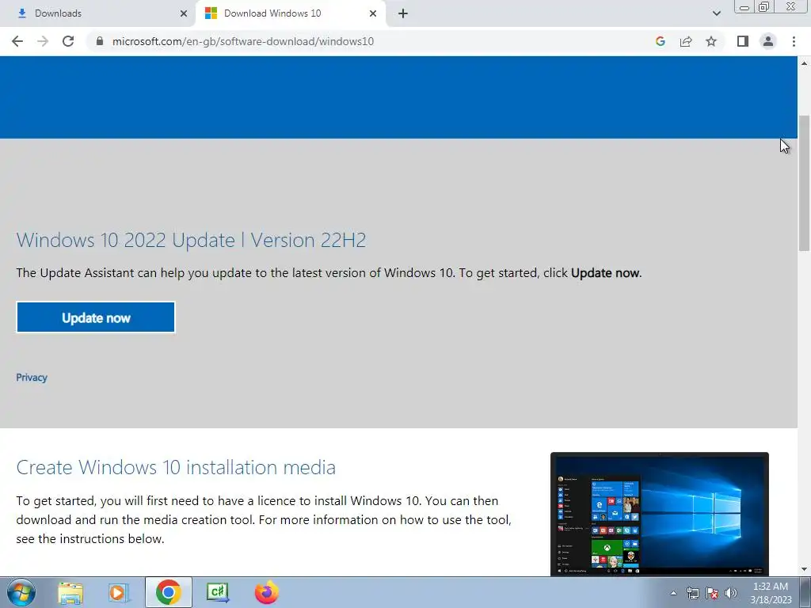Click the forward navigation arrow

43,41
